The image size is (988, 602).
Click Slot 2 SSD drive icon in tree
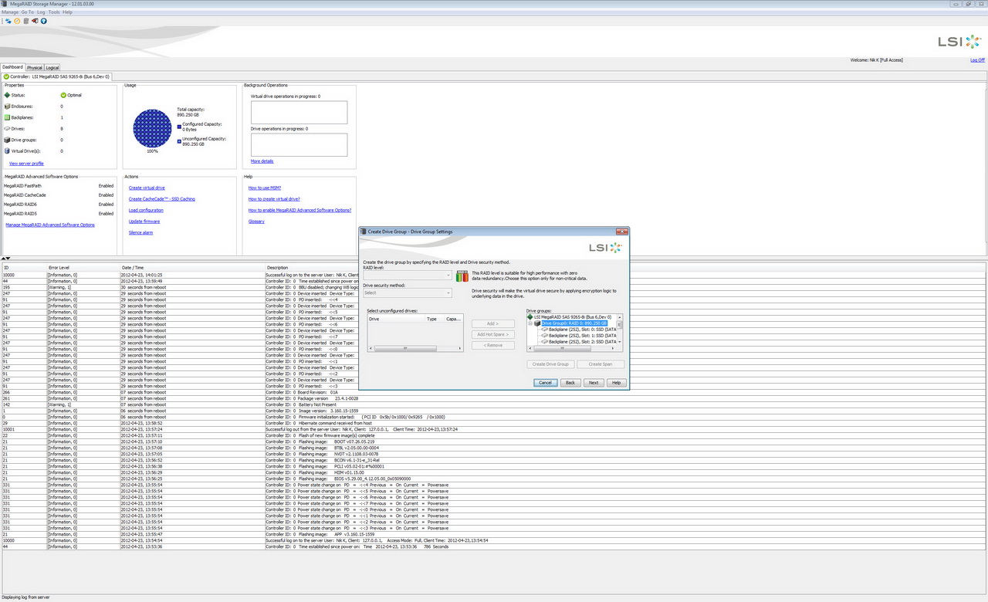click(x=543, y=342)
